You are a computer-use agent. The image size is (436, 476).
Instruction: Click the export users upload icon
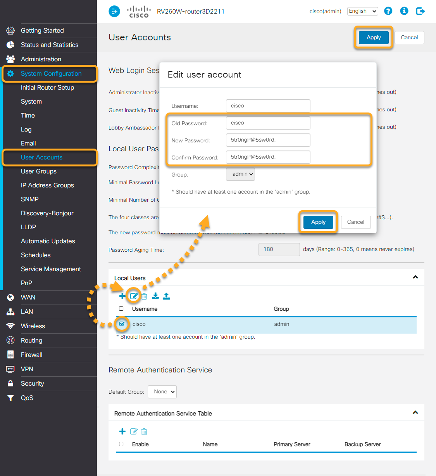[x=166, y=296]
